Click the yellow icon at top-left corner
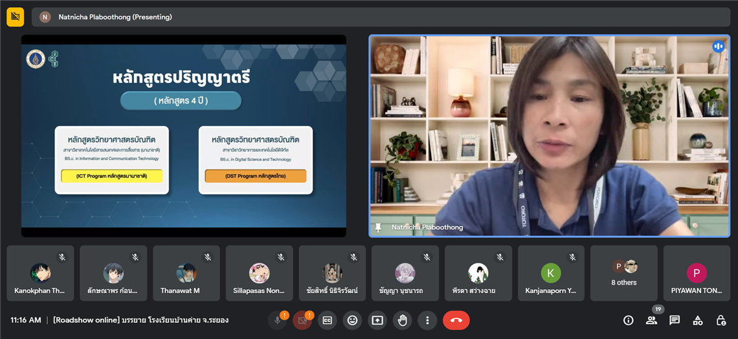Screen dimensions: 738x339 pos(16,17)
